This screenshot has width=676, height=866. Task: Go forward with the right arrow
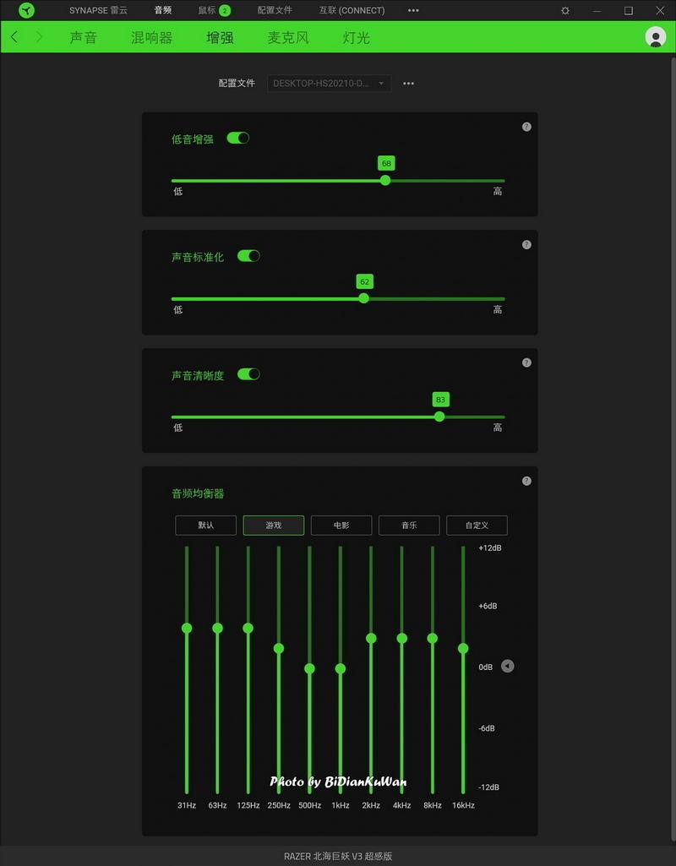39,37
